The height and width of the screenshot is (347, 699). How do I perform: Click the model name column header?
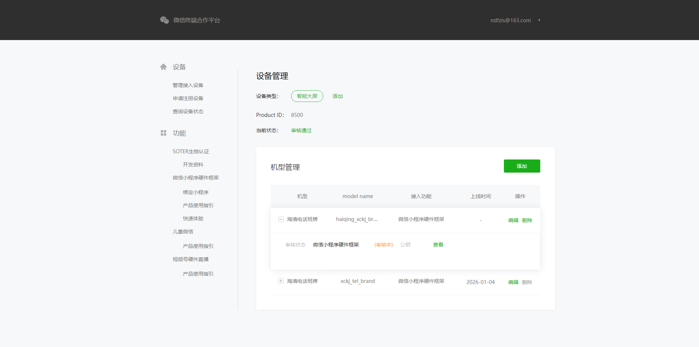[358, 196]
